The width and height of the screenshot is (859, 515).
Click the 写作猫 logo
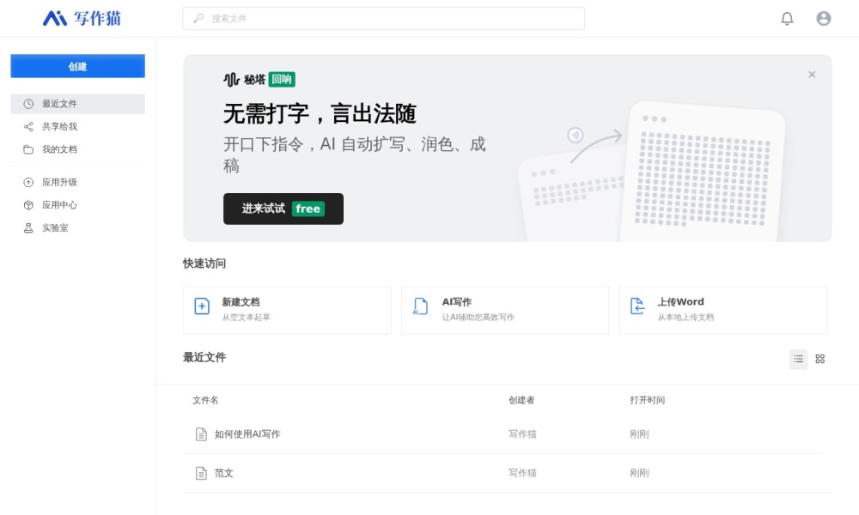tap(82, 18)
